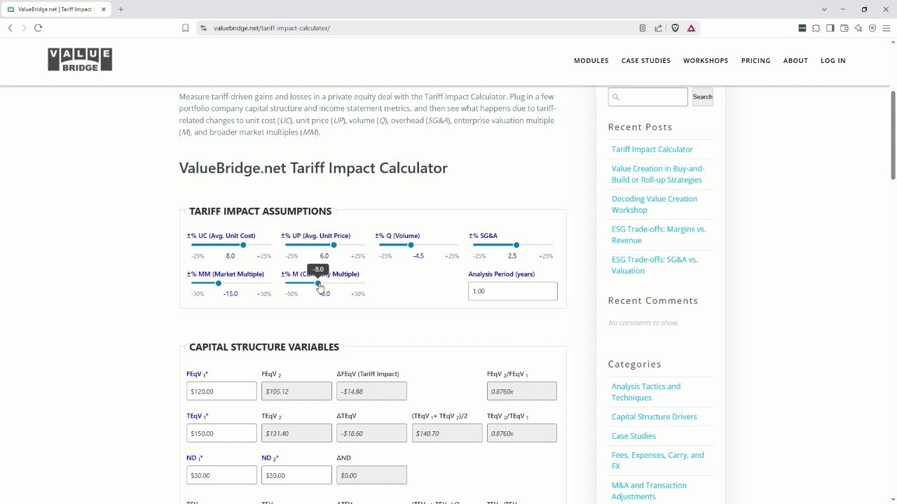The image size is (897, 504).
Task: Open Analysis Tactics and Techniques category
Action: [646, 392]
